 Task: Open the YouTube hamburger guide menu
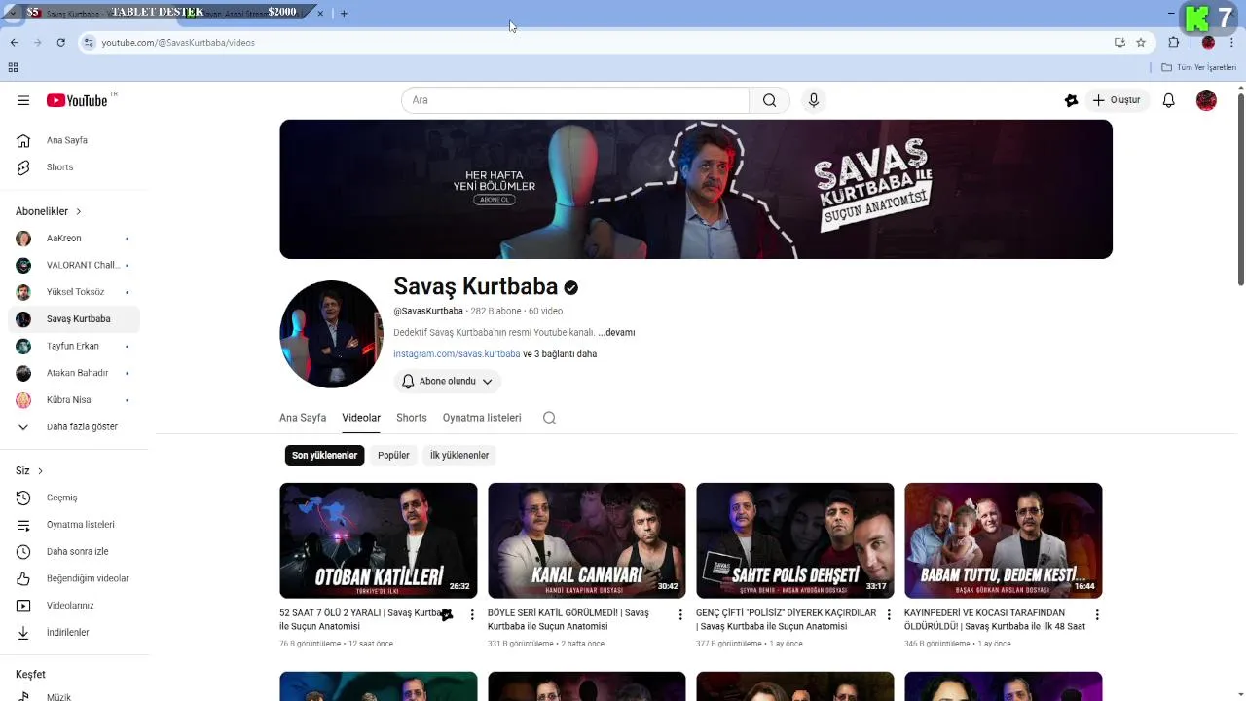coord(23,100)
